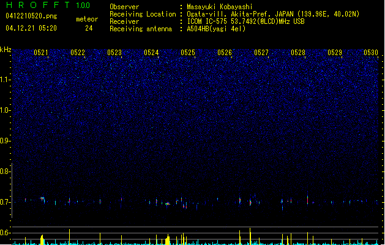
Task: Click the kHz axis unit label
Action: 6,50
